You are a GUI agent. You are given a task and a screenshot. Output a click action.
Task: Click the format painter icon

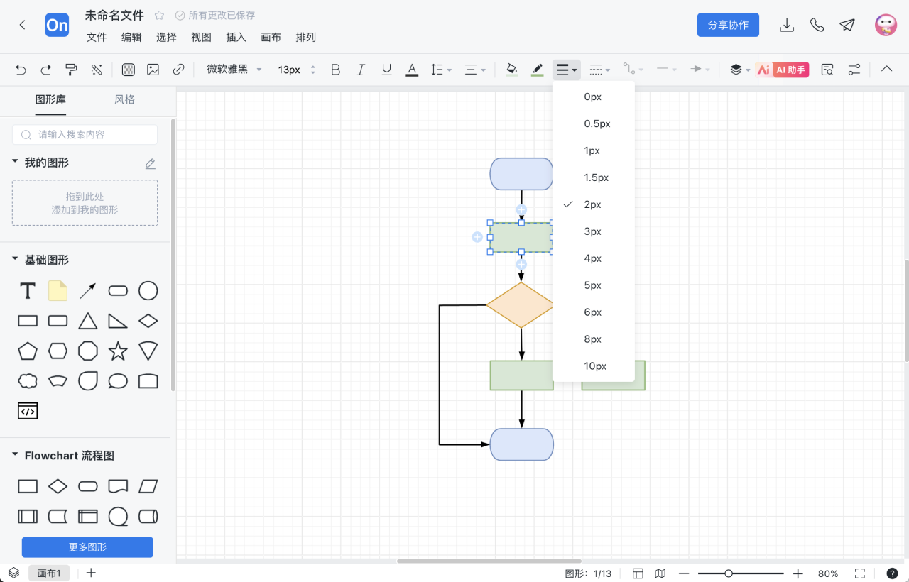pyautogui.click(x=71, y=70)
